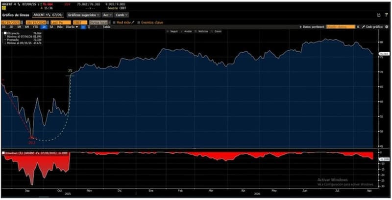
Task: Click the pencil icon beside Cmb gráfico
Action: click(363, 27)
